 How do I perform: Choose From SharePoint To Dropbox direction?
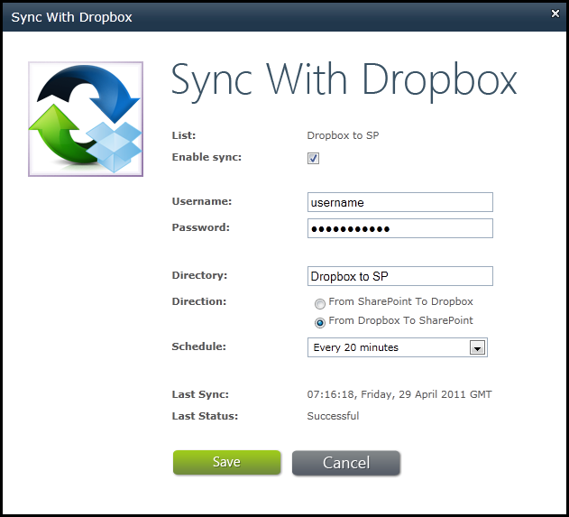[320, 303]
